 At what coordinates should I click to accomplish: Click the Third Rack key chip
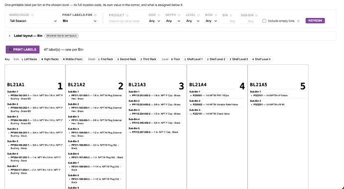coord(148,59)
